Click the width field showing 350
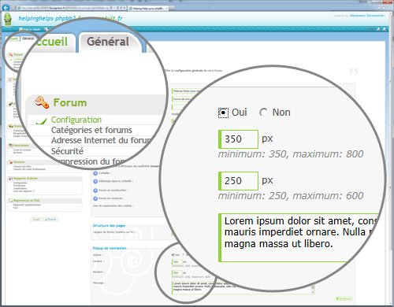394x307 pixels. tap(238, 139)
